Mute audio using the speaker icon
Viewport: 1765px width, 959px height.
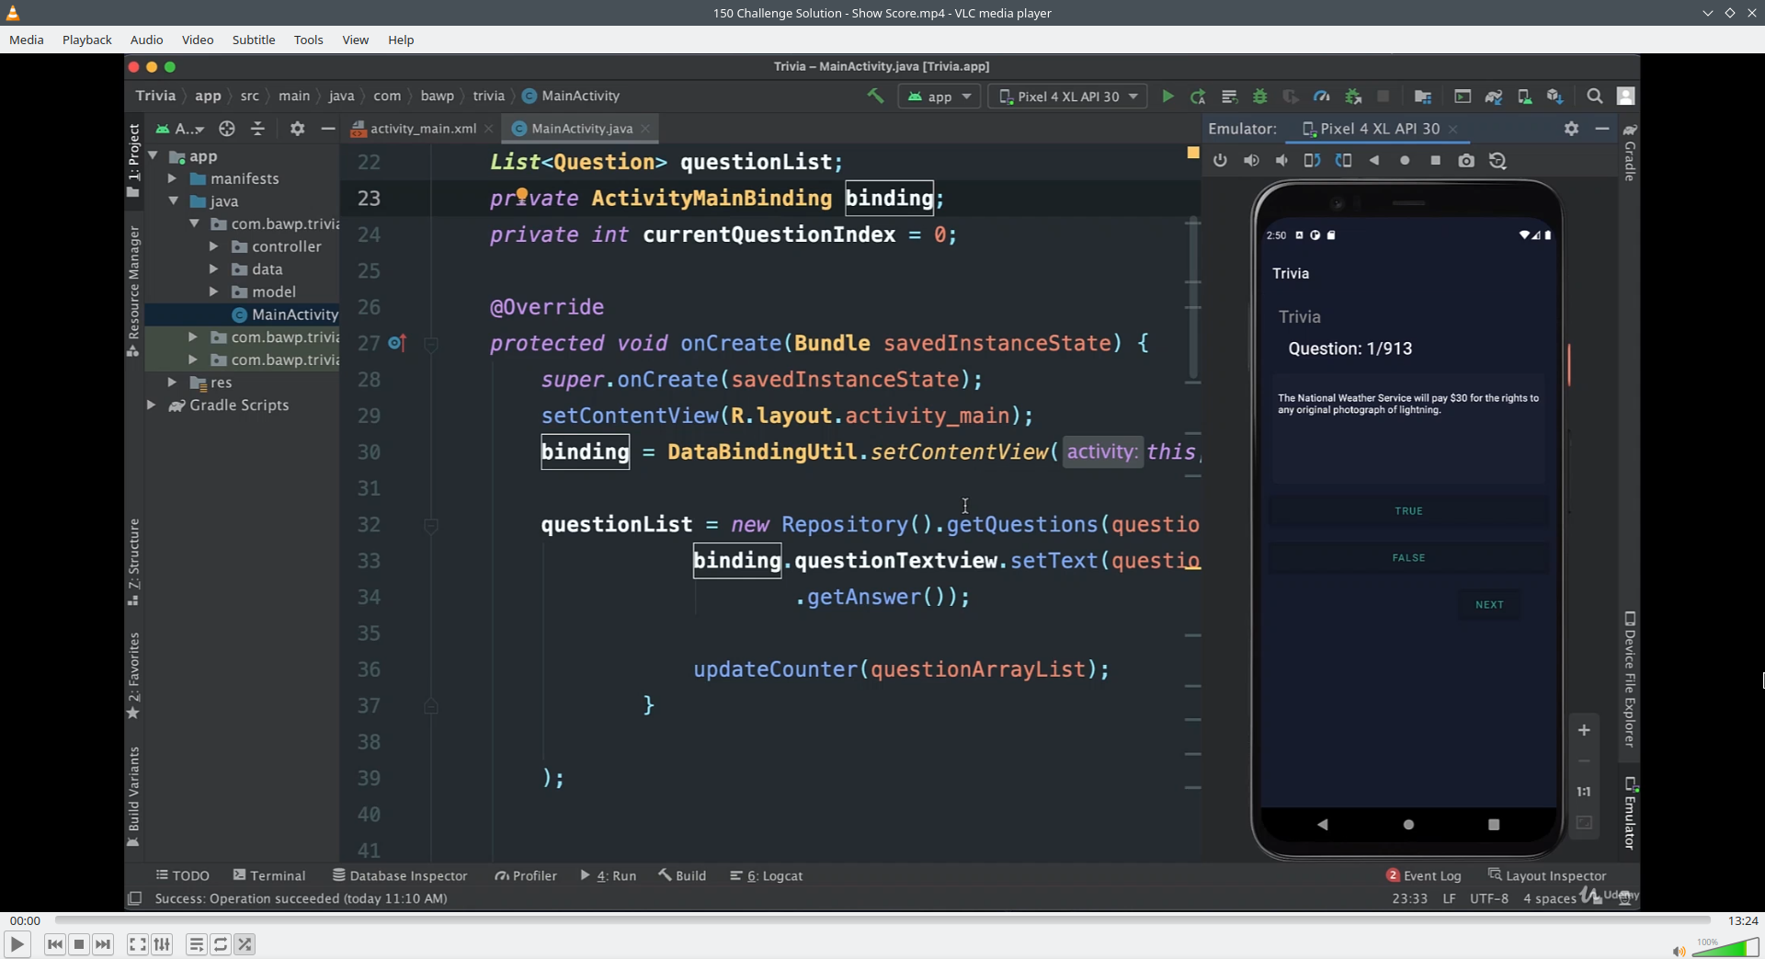click(x=1679, y=951)
